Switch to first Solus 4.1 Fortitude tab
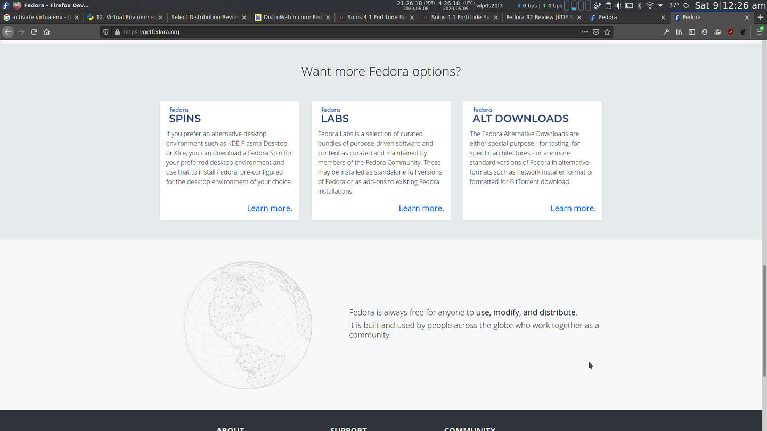Screen dimensions: 767x431 377,17
